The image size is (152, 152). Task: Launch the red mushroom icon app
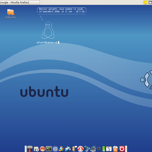[x=81, y=149]
